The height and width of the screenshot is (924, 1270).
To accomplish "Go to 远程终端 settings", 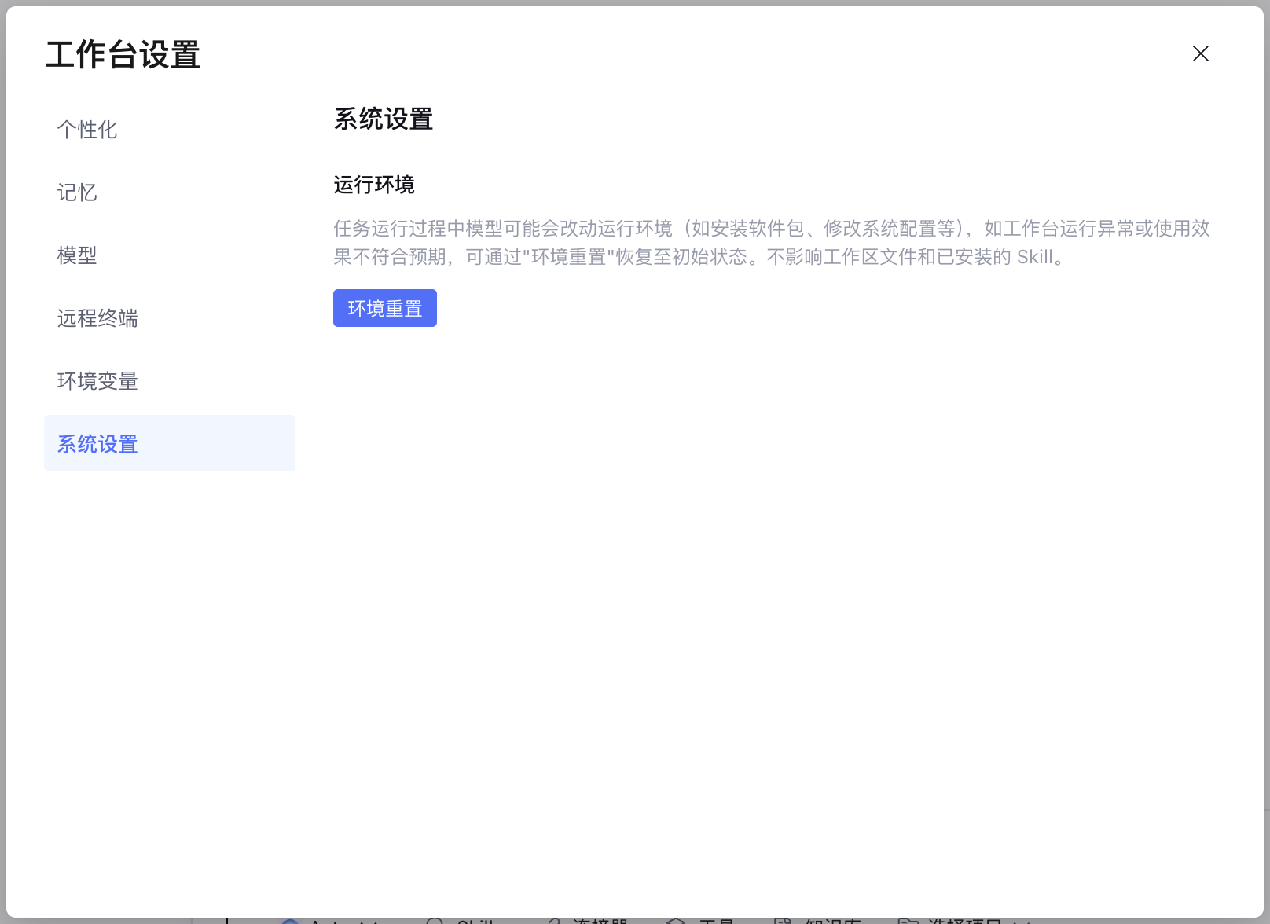I will pos(170,317).
